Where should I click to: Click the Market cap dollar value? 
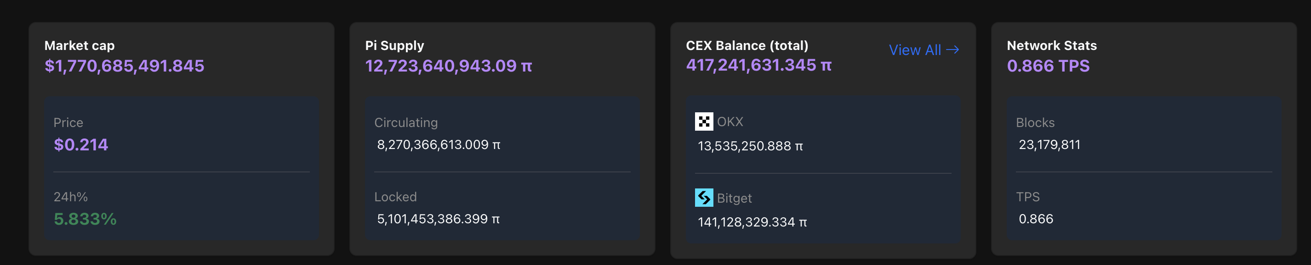pos(124,66)
